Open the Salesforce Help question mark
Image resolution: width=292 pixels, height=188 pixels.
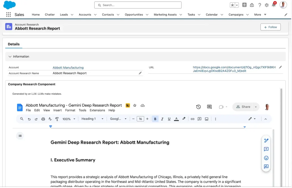[259, 5]
